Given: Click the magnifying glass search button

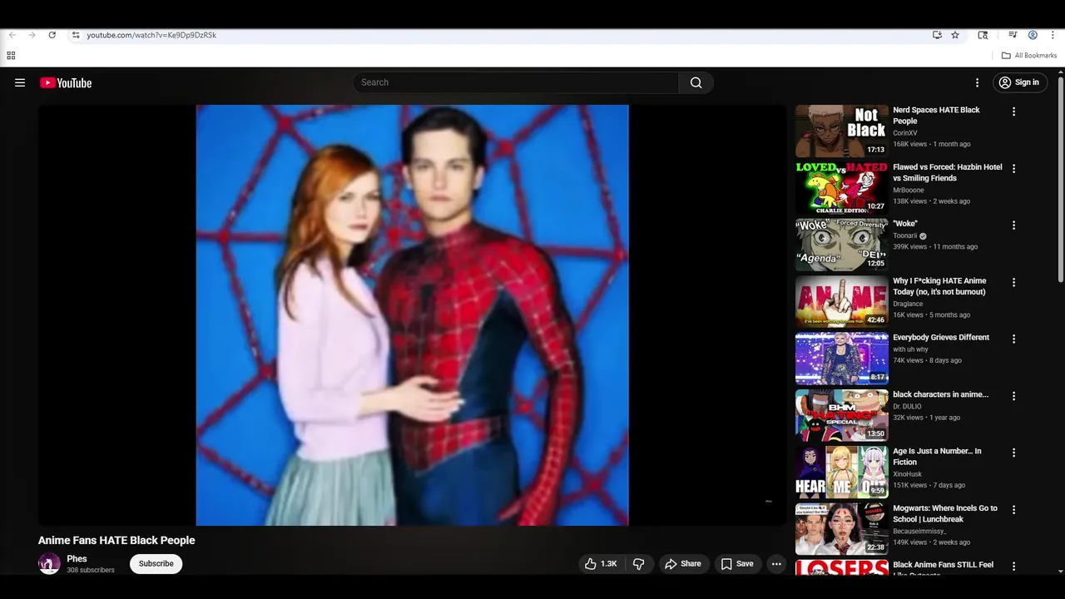Looking at the screenshot, I should (696, 82).
